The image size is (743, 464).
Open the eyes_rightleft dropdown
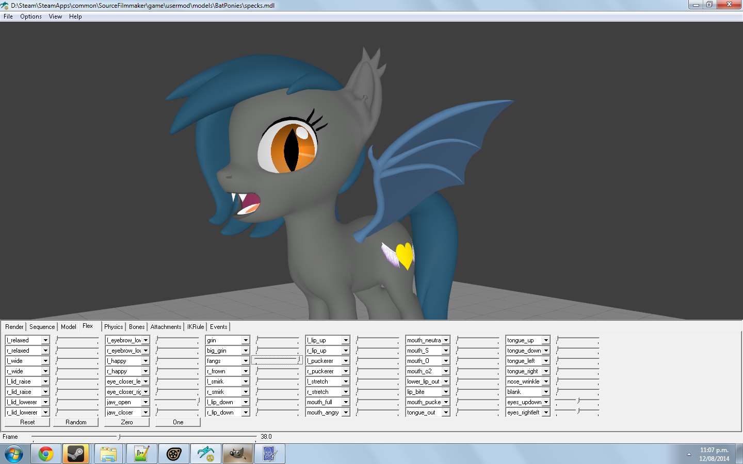coord(546,412)
